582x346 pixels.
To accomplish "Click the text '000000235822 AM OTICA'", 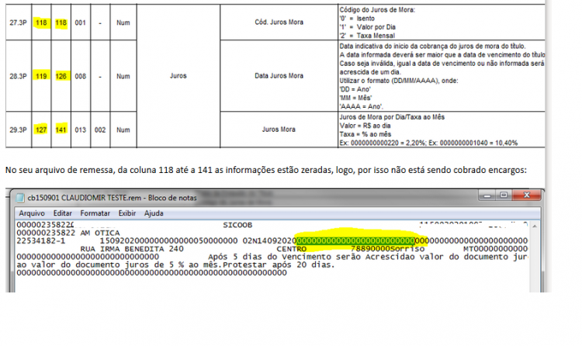I will (x=68, y=234).
